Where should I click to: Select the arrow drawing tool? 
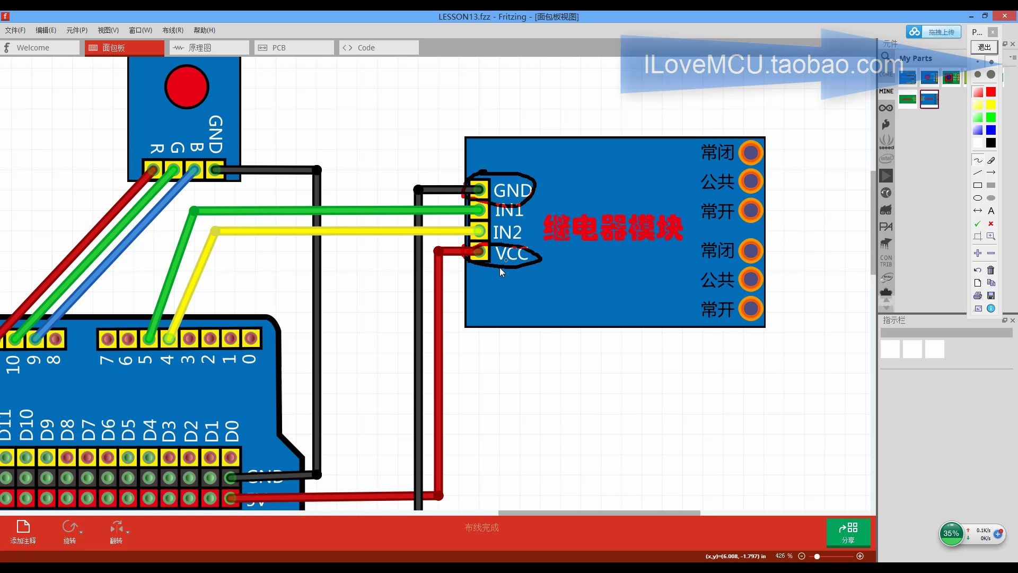991,172
